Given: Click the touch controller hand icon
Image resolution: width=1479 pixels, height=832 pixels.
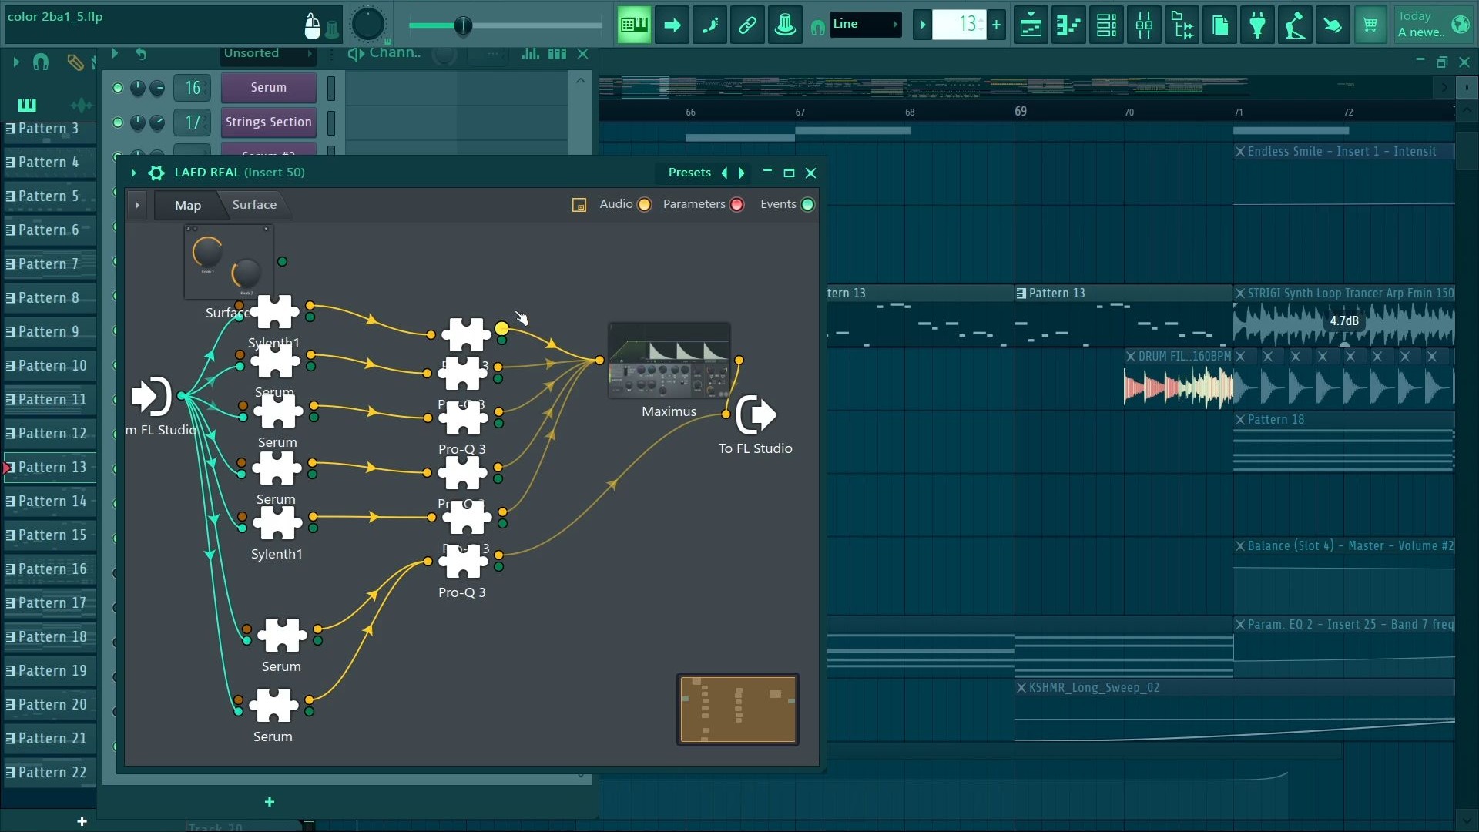Looking at the screenshot, I should (1333, 25).
